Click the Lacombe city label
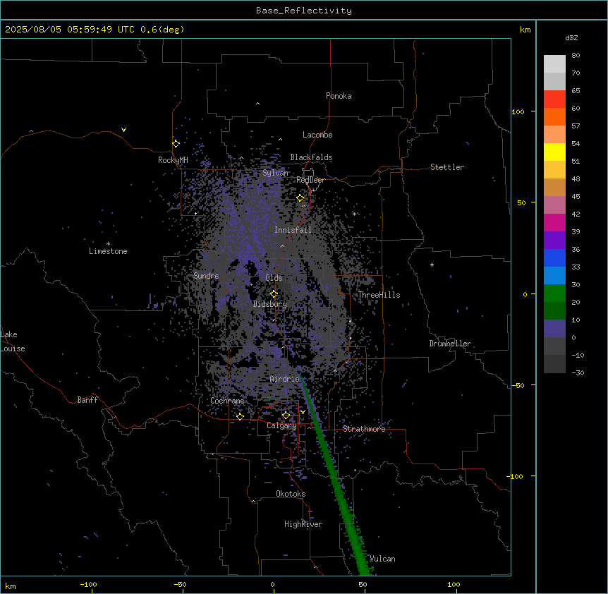608x594 pixels. [317, 135]
